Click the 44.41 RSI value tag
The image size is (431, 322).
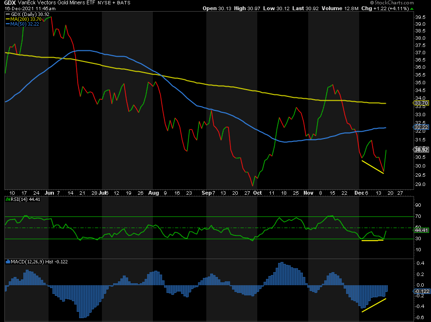[x=421, y=230]
